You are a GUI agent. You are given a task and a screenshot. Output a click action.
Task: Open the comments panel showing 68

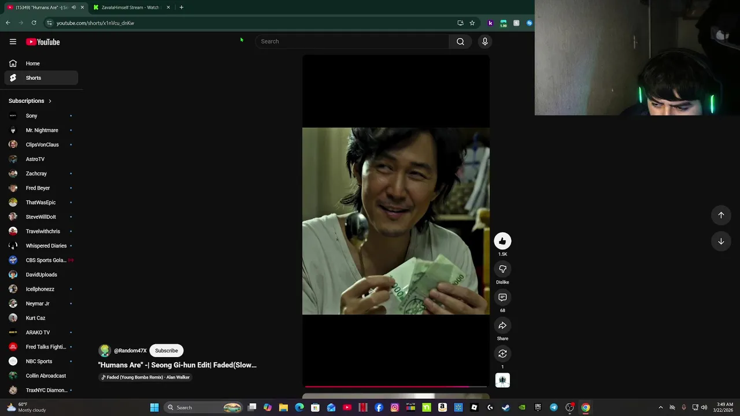coord(502,298)
